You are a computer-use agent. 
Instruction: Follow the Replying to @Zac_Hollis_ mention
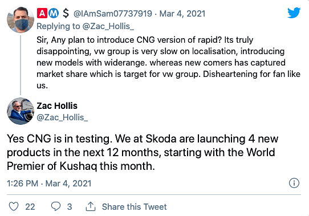108,26
